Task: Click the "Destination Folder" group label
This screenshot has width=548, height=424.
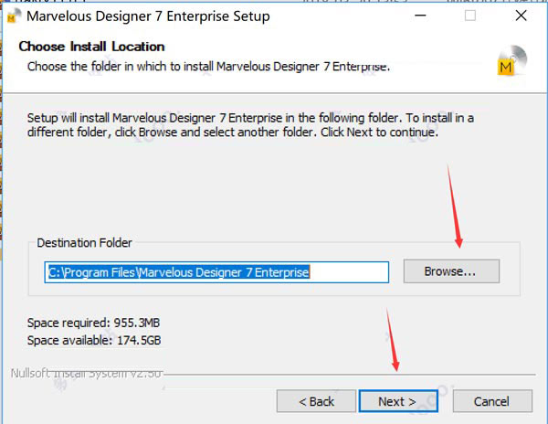Action: pos(84,243)
